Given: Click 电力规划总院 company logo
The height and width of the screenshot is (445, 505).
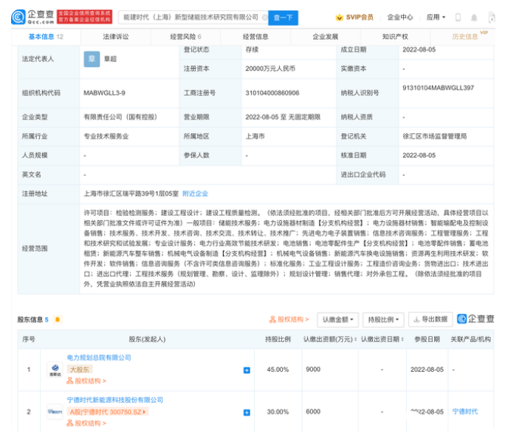Looking at the screenshot, I should click(55, 370).
